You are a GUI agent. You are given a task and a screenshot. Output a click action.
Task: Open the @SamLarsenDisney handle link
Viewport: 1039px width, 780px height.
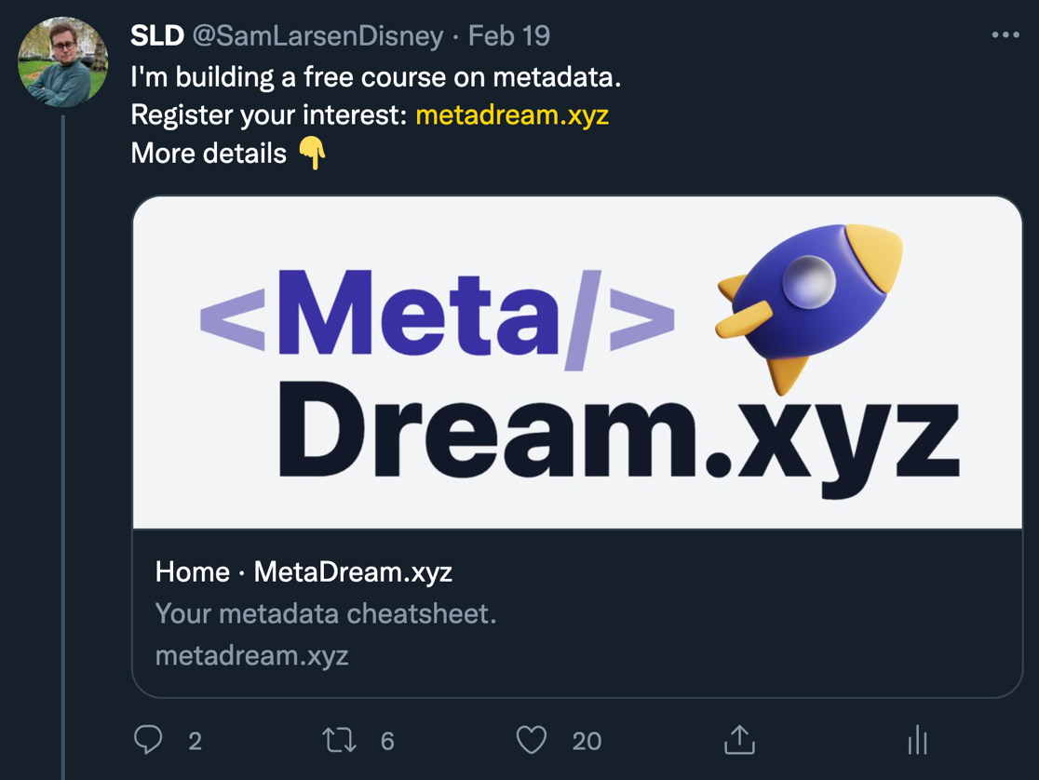[317, 36]
